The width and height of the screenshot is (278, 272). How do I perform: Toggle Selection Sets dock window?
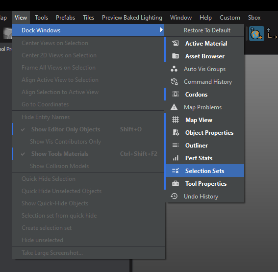204,171
